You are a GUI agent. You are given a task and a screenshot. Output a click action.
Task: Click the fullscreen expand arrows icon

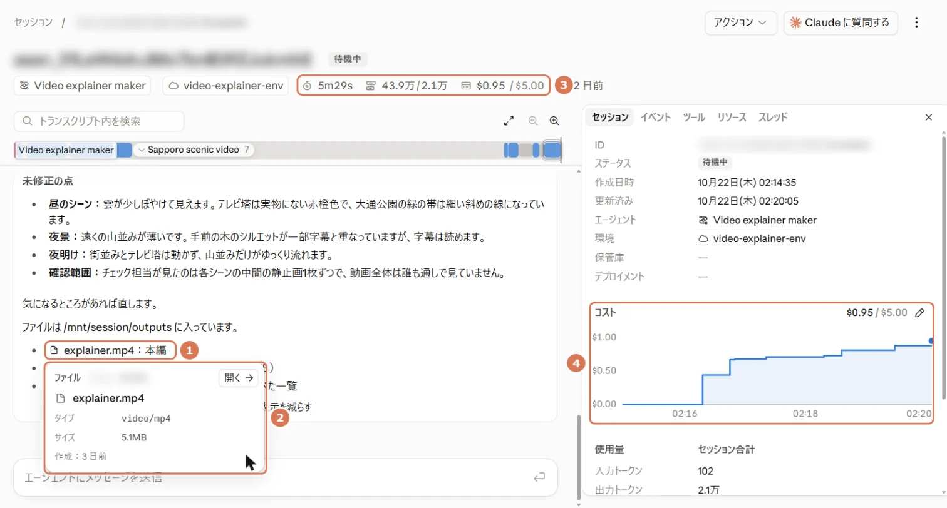[509, 121]
